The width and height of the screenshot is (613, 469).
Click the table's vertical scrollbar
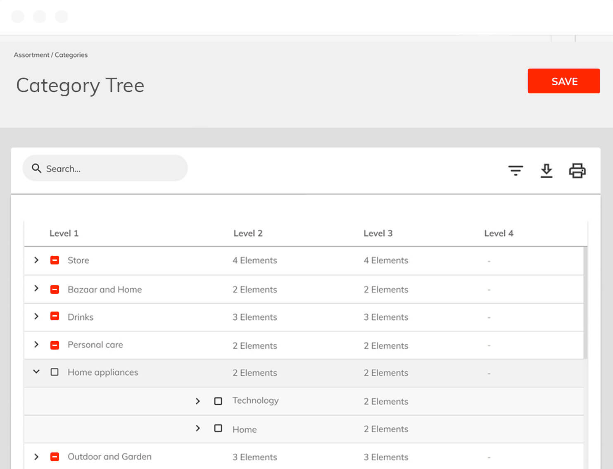tap(585, 303)
